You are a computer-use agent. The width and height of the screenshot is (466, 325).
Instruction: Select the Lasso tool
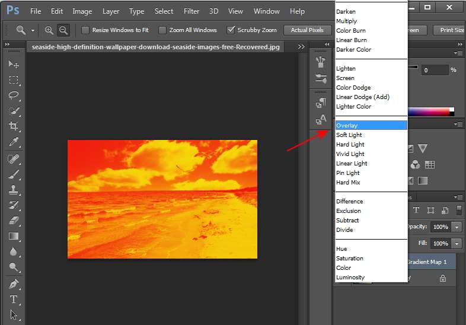(x=14, y=95)
